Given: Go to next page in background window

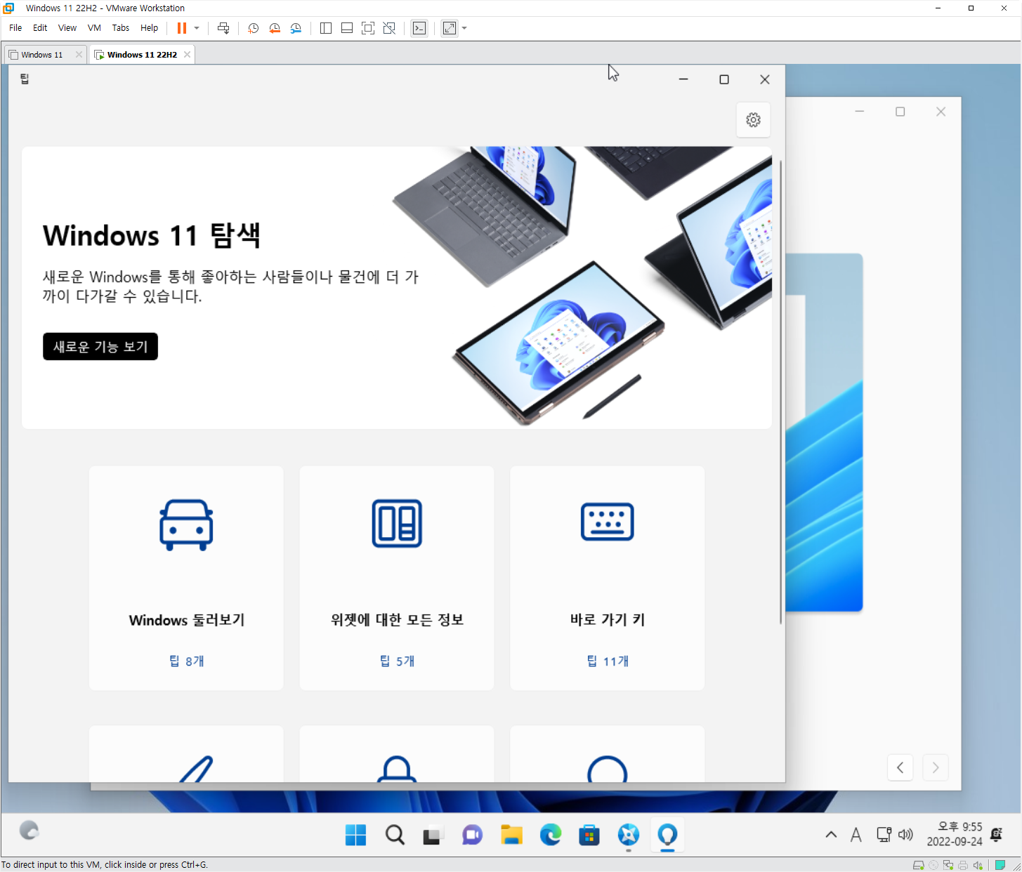Looking at the screenshot, I should pyautogui.click(x=936, y=767).
